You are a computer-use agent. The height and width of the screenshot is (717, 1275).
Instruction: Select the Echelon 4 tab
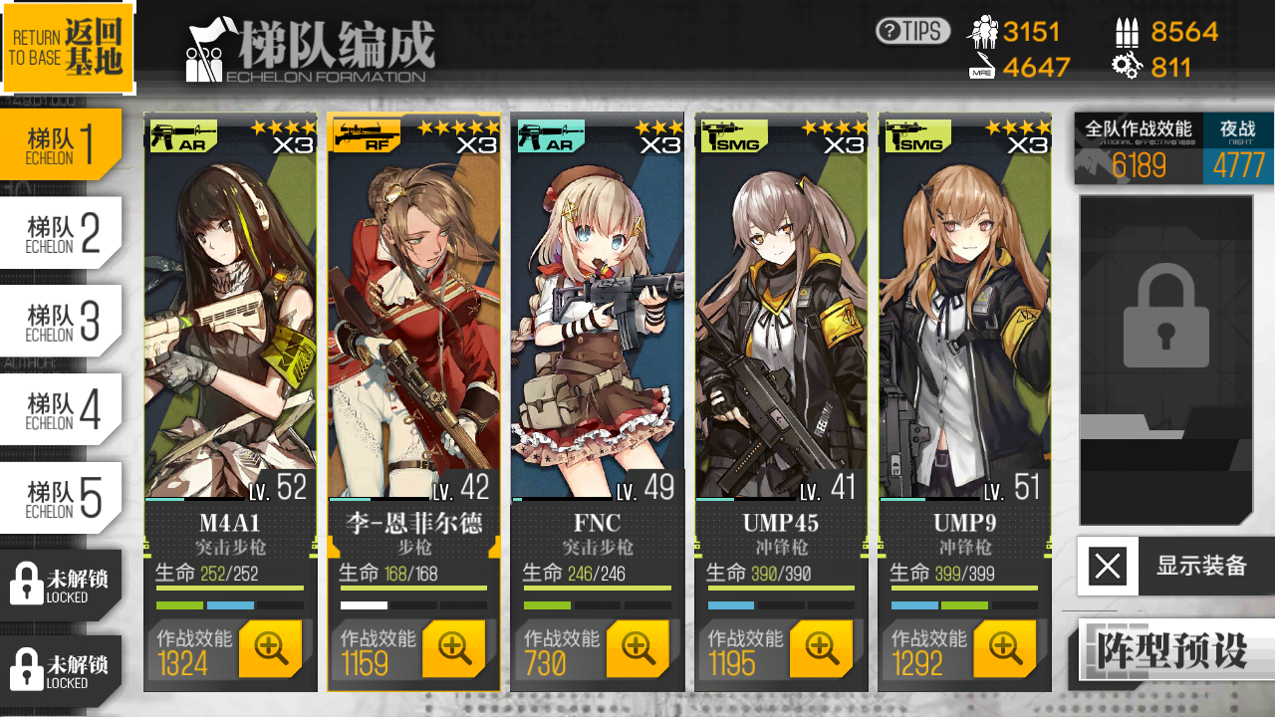pos(61,409)
